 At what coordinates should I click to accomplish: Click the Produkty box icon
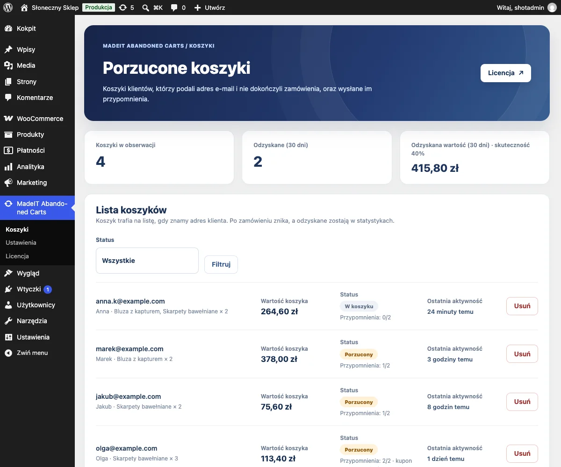pyautogui.click(x=8, y=134)
